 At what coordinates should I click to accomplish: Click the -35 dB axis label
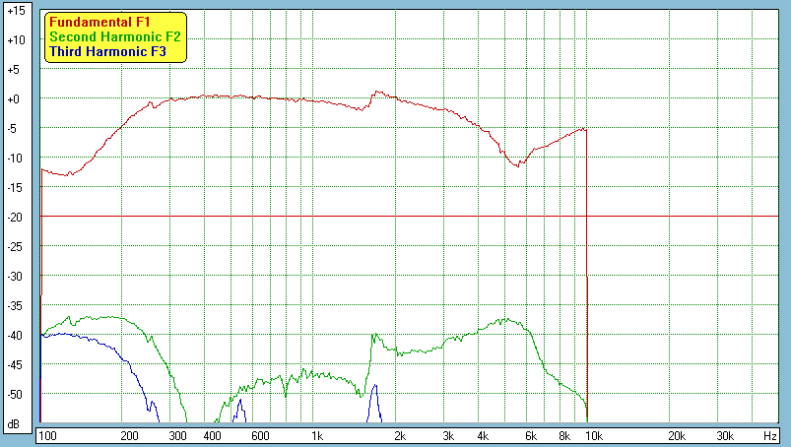tap(14, 306)
